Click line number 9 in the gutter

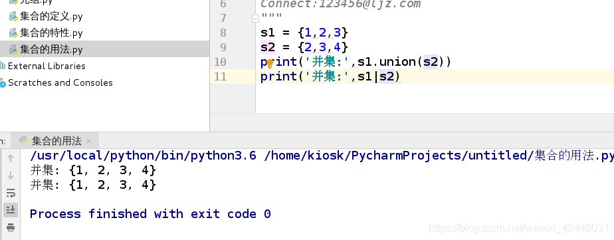[x=223, y=48]
